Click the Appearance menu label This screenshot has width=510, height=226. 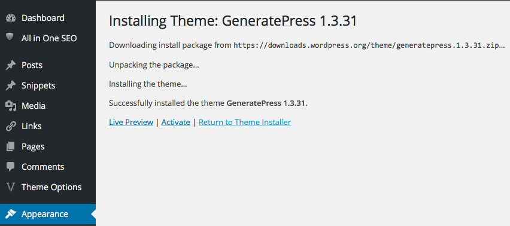coord(45,214)
